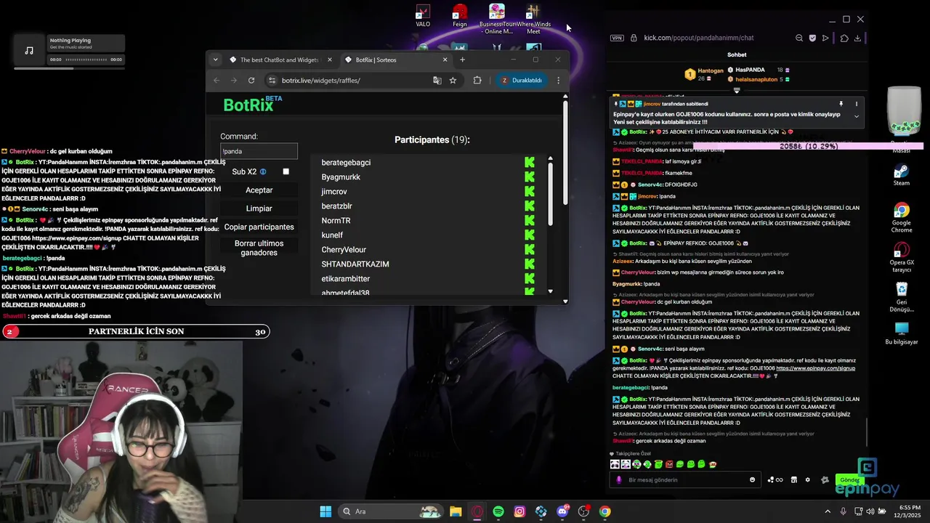Image resolution: width=930 pixels, height=523 pixels.
Task: Click Windows taskbar search box
Action: pos(391,511)
